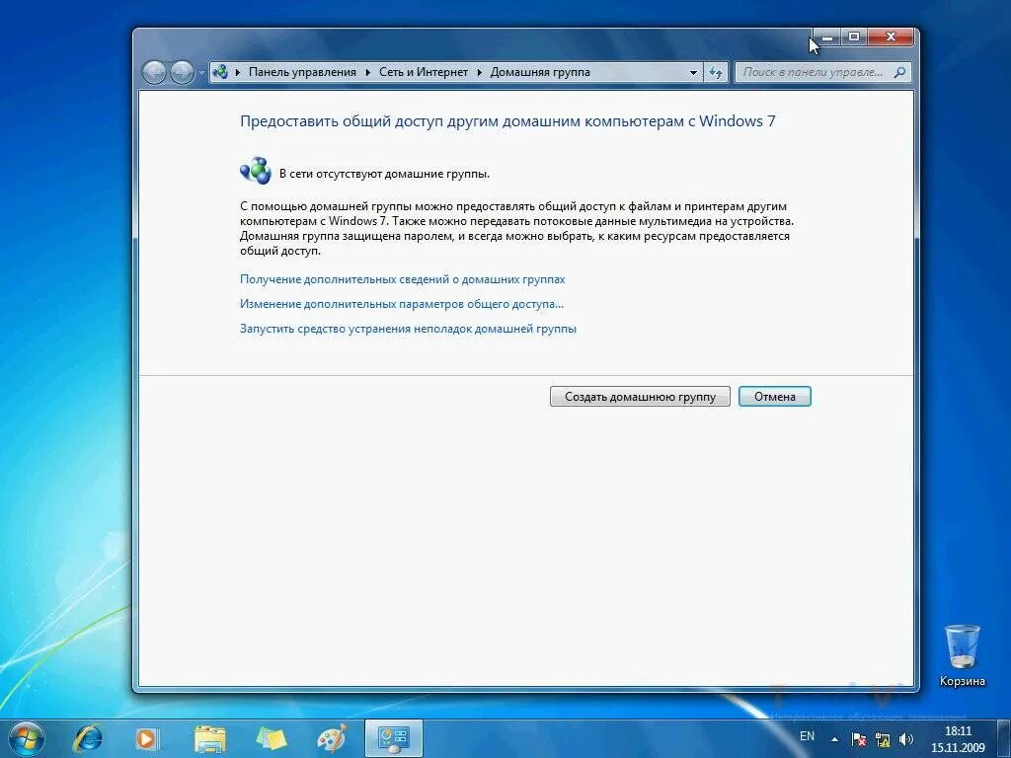Open 'Запустить средство устранения неполадок домашней группы' link
This screenshot has width=1011, height=758.
tap(408, 328)
